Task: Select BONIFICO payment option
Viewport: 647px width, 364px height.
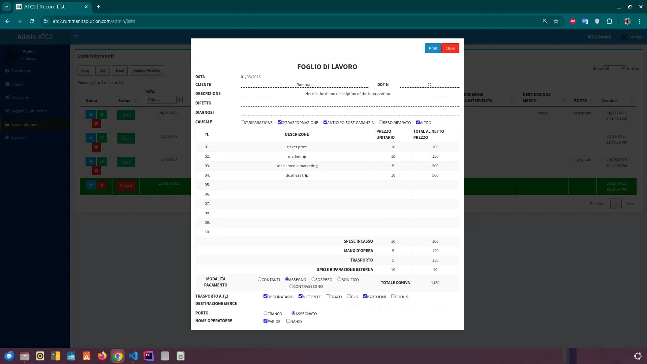Action: pyautogui.click(x=339, y=279)
